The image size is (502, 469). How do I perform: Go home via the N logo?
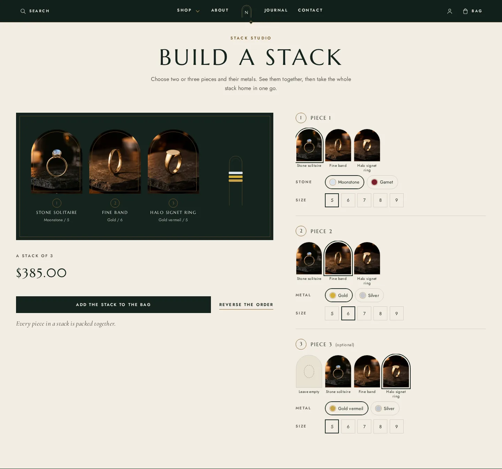click(246, 12)
